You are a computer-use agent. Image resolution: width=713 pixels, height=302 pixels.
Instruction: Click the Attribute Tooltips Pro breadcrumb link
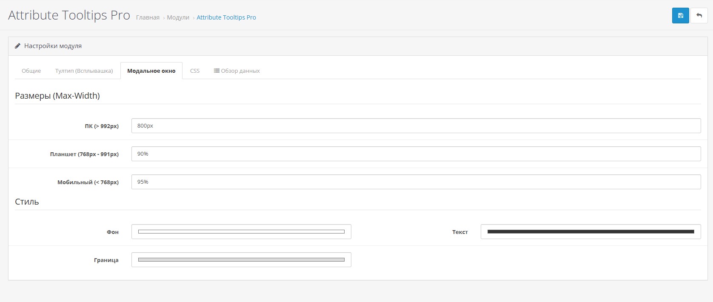click(x=226, y=17)
